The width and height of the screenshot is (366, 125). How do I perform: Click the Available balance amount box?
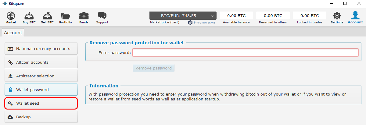[236, 15]
